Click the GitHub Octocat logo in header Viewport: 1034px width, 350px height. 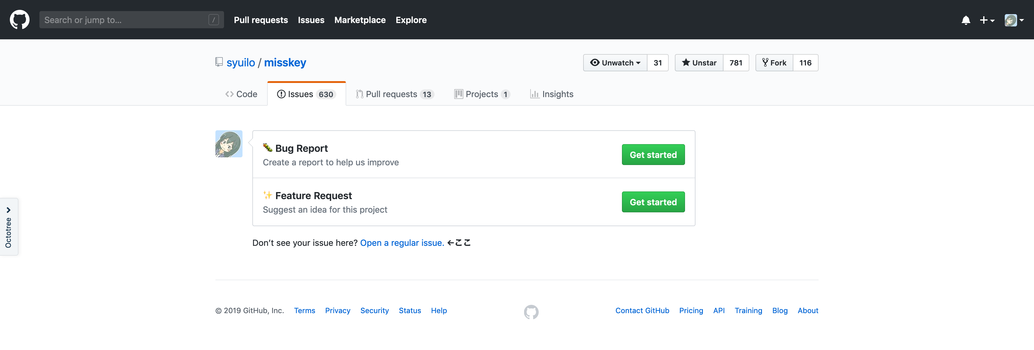[x=19, y=20]
